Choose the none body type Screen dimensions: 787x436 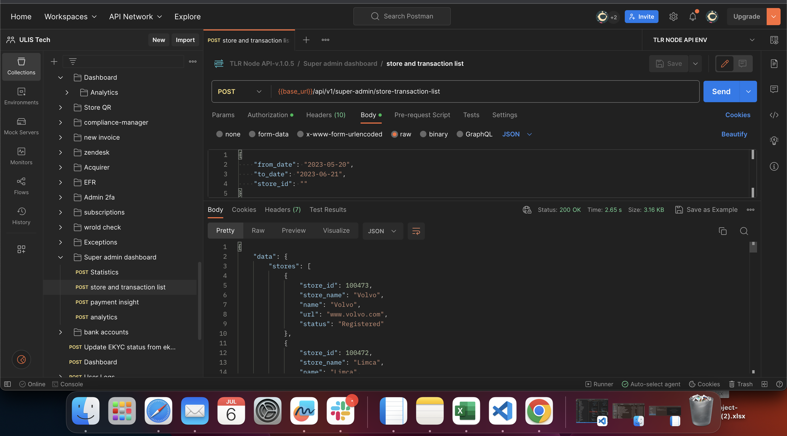[219, 134]
